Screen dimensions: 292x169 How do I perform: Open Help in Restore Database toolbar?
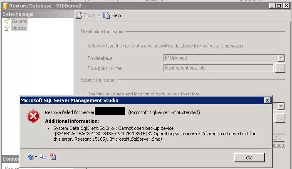click(112, 15)
